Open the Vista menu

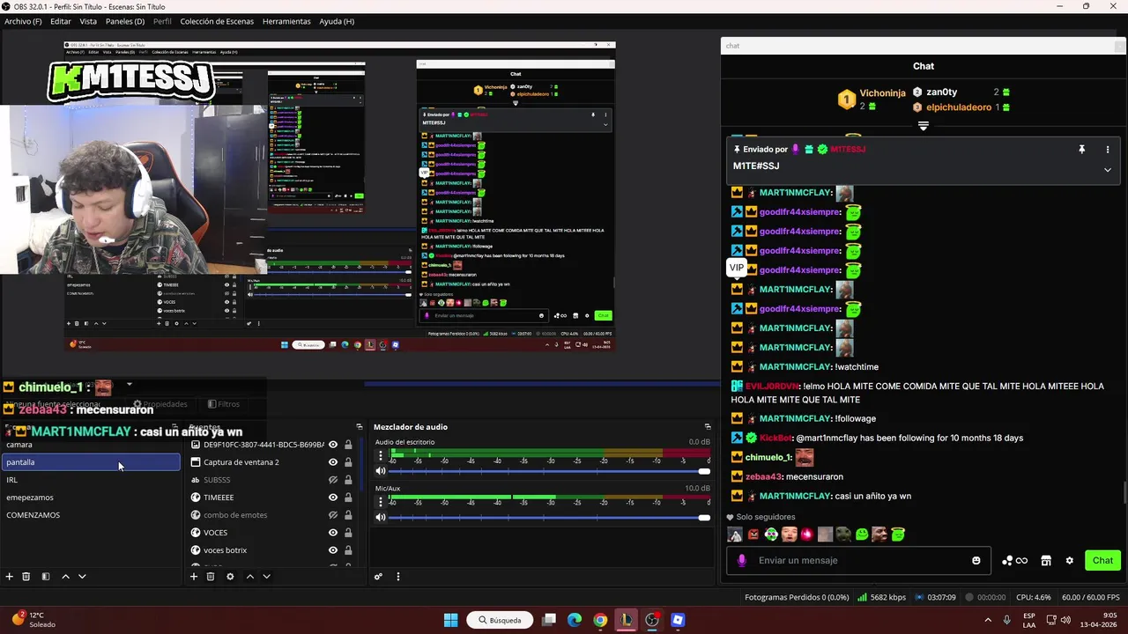88,21
